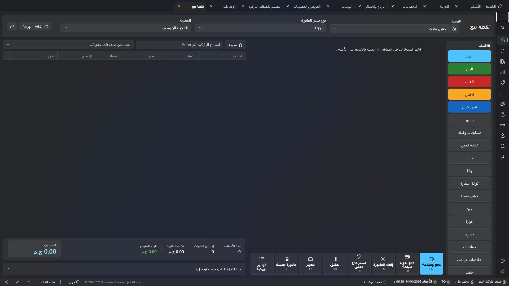Select the توابل عطارة category
This screenshot has height=286, width=509.
pyautogui.click(x=469, y=183)
